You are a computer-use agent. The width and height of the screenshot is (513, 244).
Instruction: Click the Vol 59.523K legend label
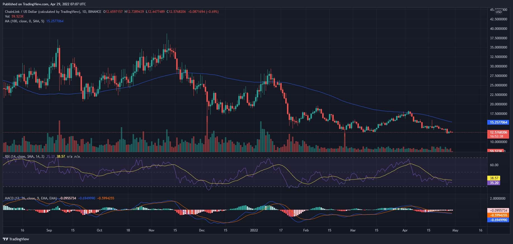point(14,16)
